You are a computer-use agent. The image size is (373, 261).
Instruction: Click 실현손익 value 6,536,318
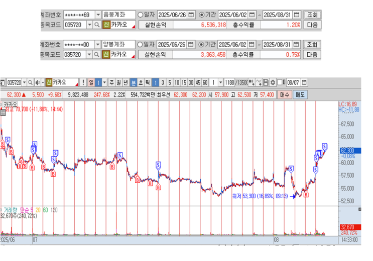(214, 25)
